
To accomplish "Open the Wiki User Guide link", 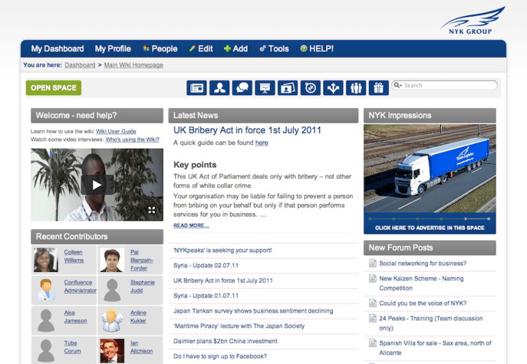I will (116, 132).
